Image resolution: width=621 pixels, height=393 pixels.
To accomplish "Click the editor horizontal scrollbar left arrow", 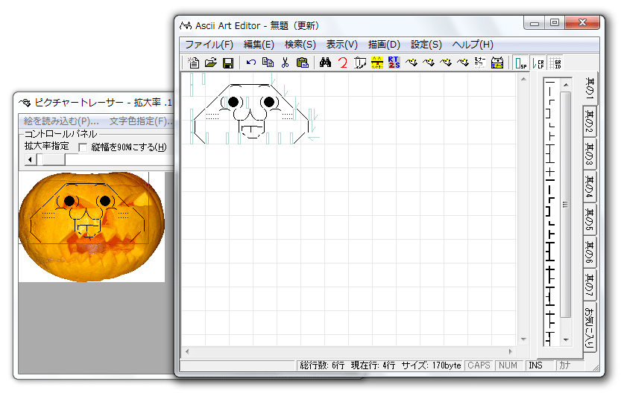I will [x=187, y=351].
